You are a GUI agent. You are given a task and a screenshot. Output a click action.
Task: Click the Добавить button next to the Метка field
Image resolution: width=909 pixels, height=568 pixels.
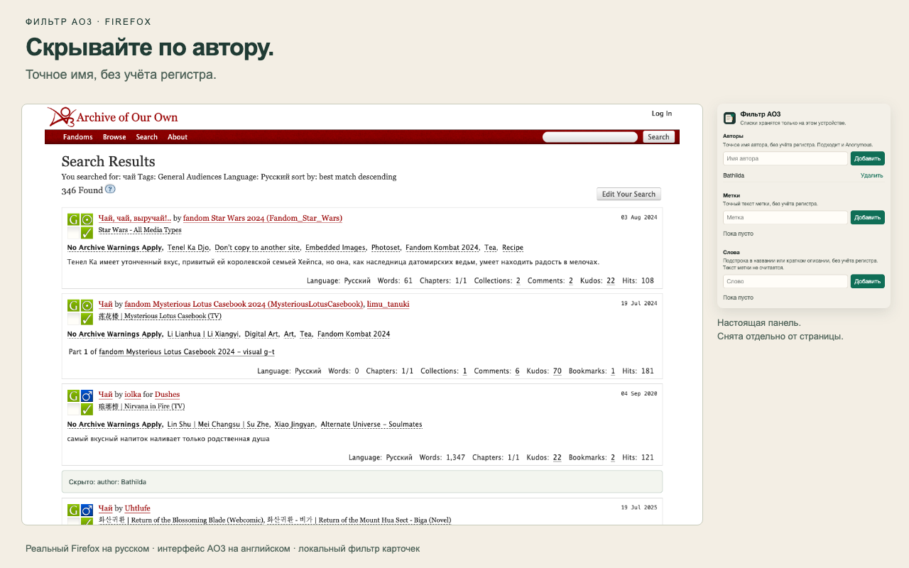coord(868,217)
